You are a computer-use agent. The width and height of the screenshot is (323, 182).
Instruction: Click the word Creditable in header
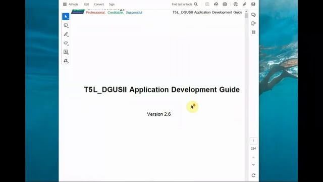pyautogui.click(x=115, y=13)
